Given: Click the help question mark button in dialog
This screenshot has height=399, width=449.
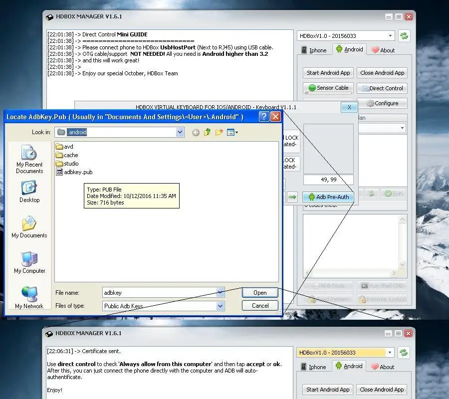Looking at the screenshot, I should [x=264, y=117].
